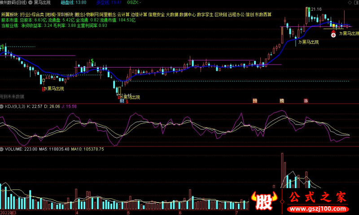Open the 阿里概念 concept sector
The image size is (359, 215).
[x=108, y=15]
